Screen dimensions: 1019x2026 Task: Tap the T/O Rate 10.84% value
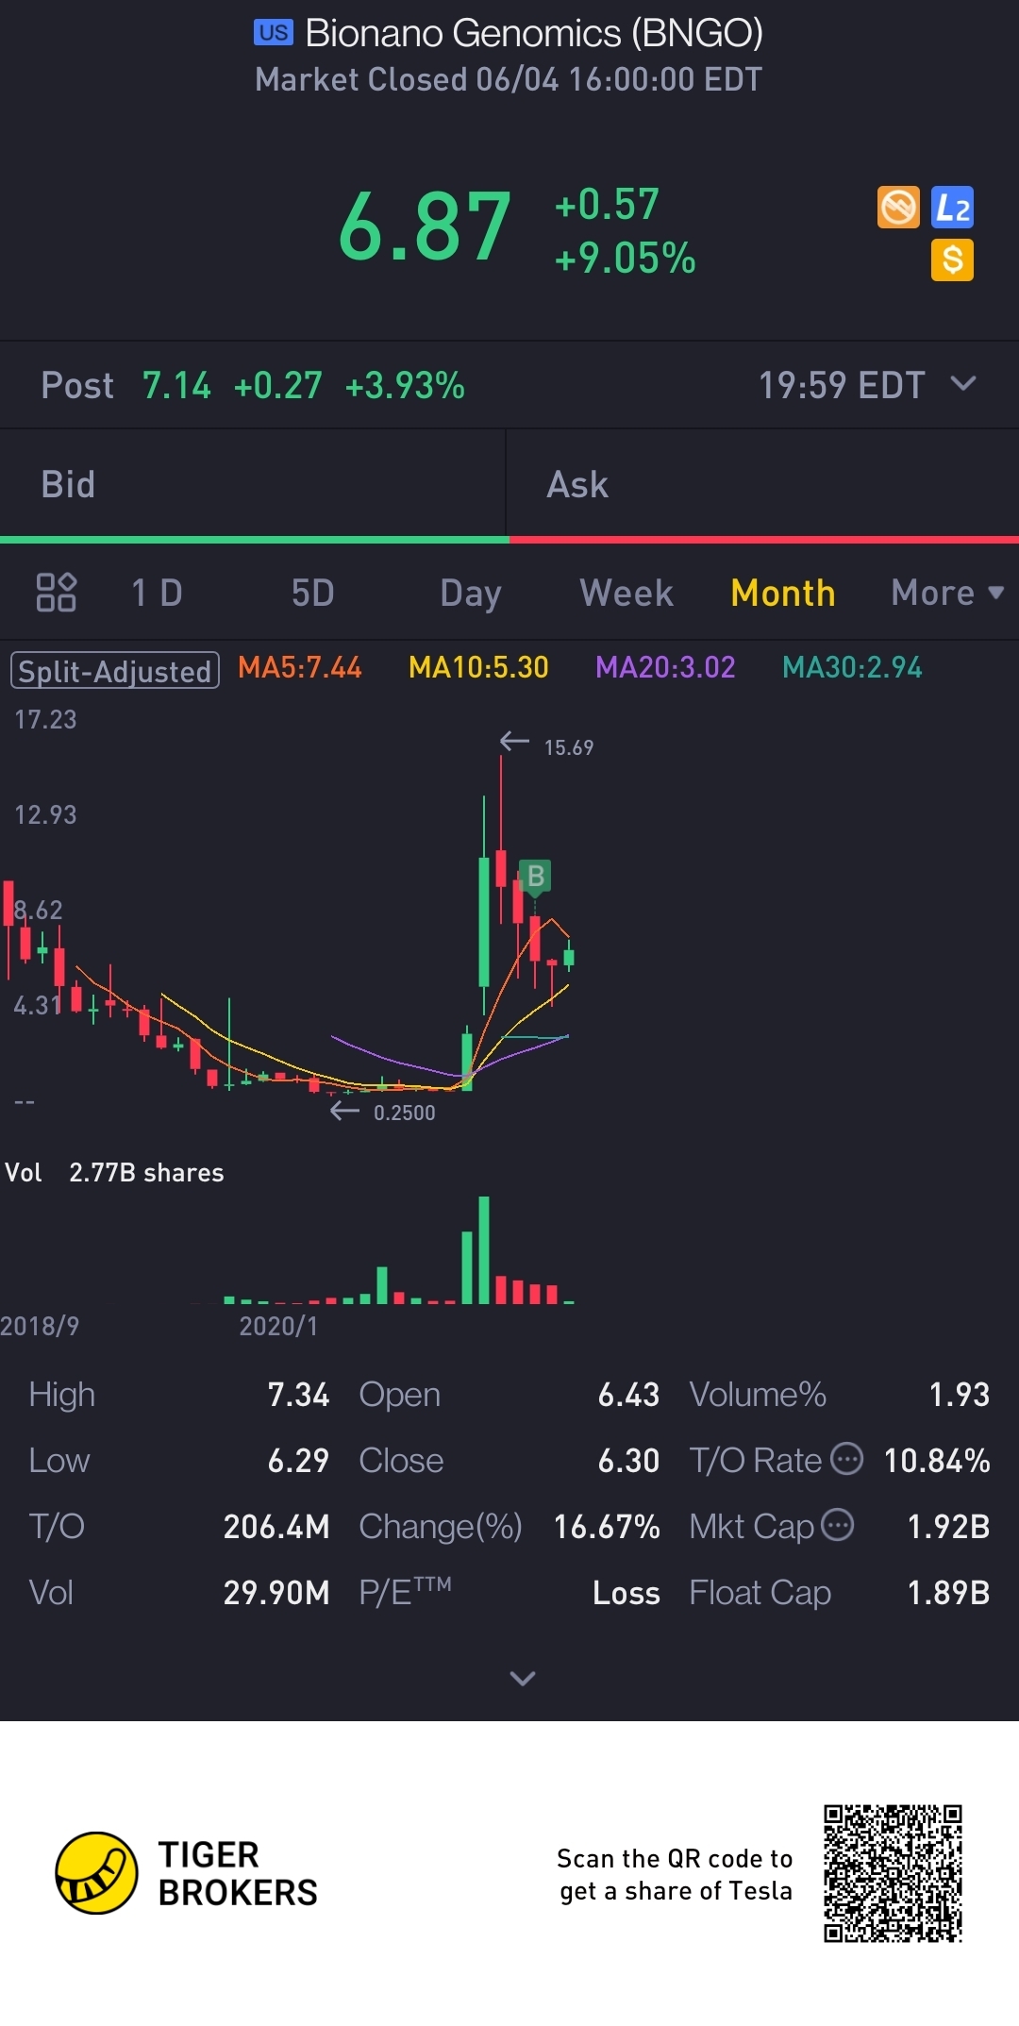pyautogui.click(x=937, y=1460)
